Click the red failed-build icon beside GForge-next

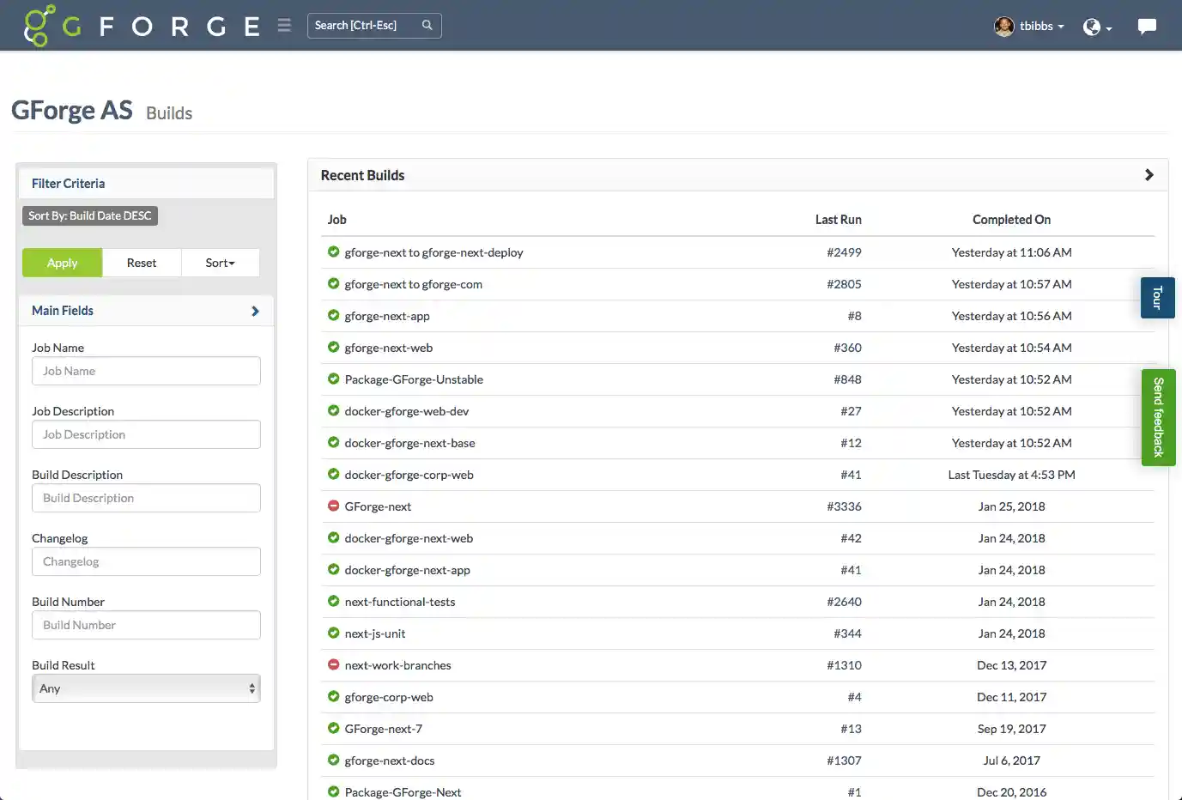tap(333, 506)
